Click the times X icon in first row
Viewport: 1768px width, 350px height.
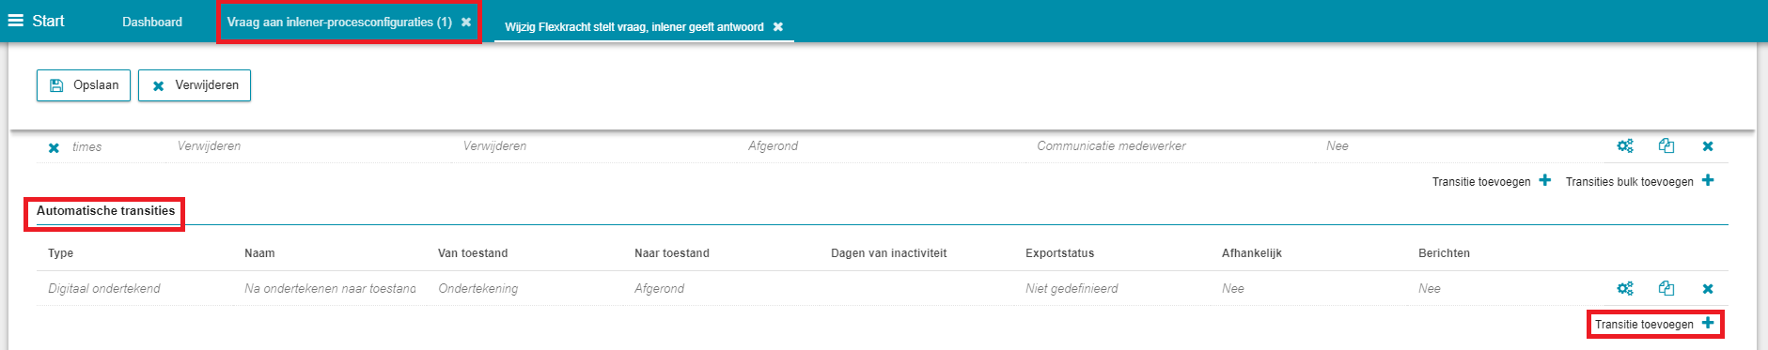(x=54, y=147)
